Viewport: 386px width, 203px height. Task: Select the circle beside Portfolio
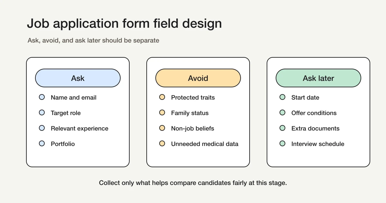click(x=42, y=143)
